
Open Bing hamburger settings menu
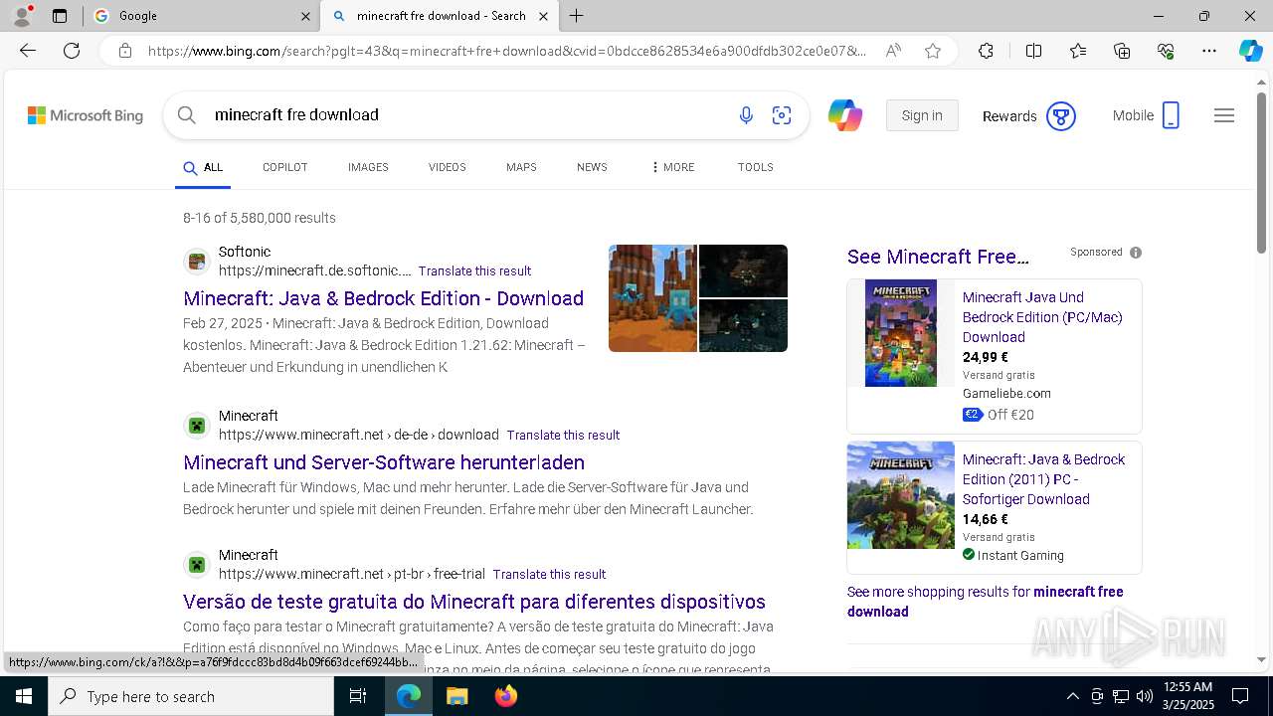1224,115
